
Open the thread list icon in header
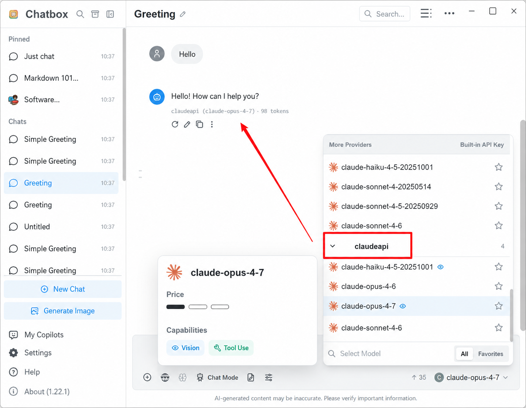coord(426,13)
